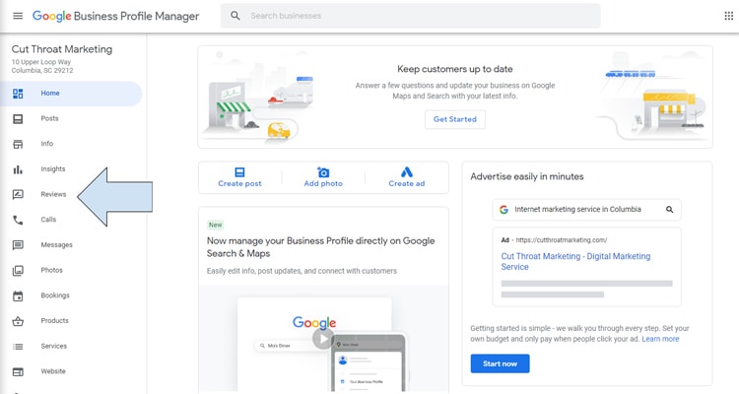This screenshot has width=739, height=394.
Task: Click the Reviews sidebar icon
Action: pos(18,194)
